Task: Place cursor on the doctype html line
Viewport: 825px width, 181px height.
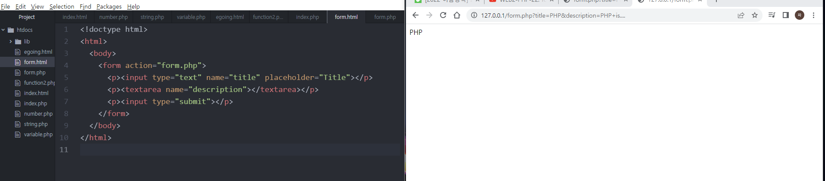Action: (114, 29)
